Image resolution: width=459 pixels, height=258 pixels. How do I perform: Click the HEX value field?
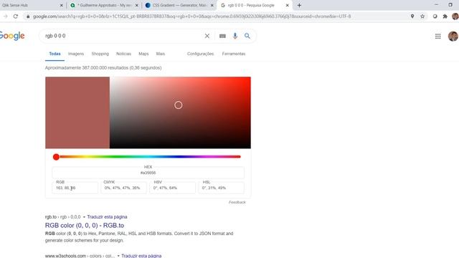click(x=148, y=173)
